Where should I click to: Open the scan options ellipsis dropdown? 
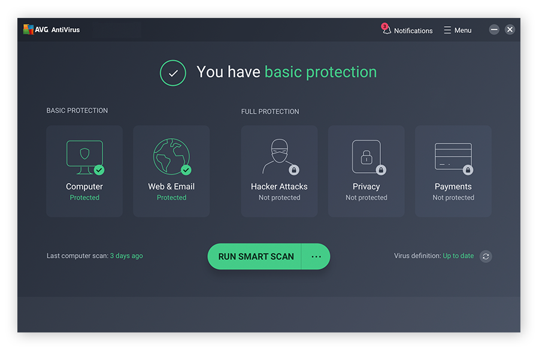click(316, 256)
